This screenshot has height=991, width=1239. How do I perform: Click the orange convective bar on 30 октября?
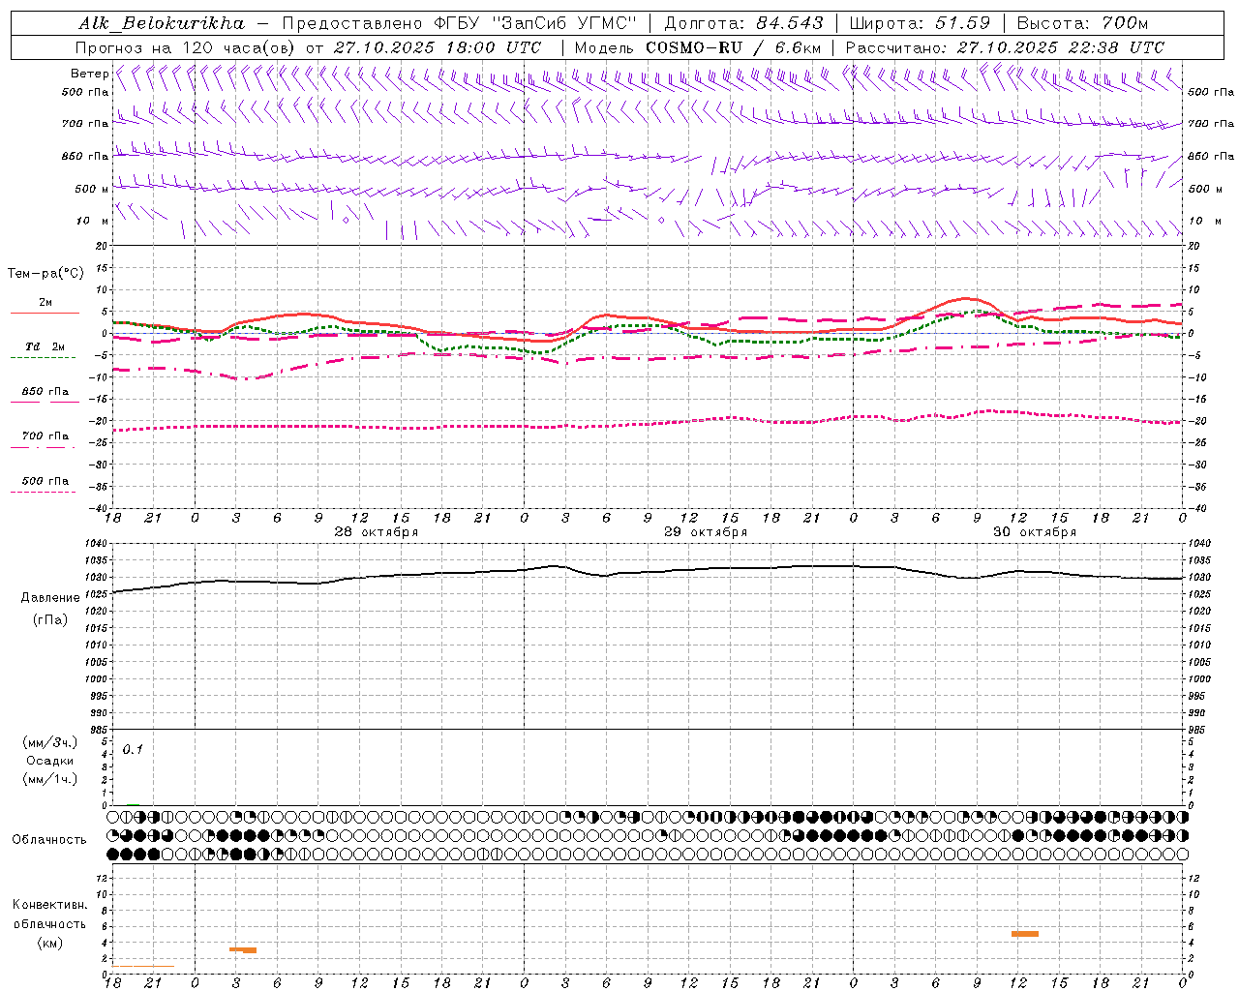(1025, 934)
